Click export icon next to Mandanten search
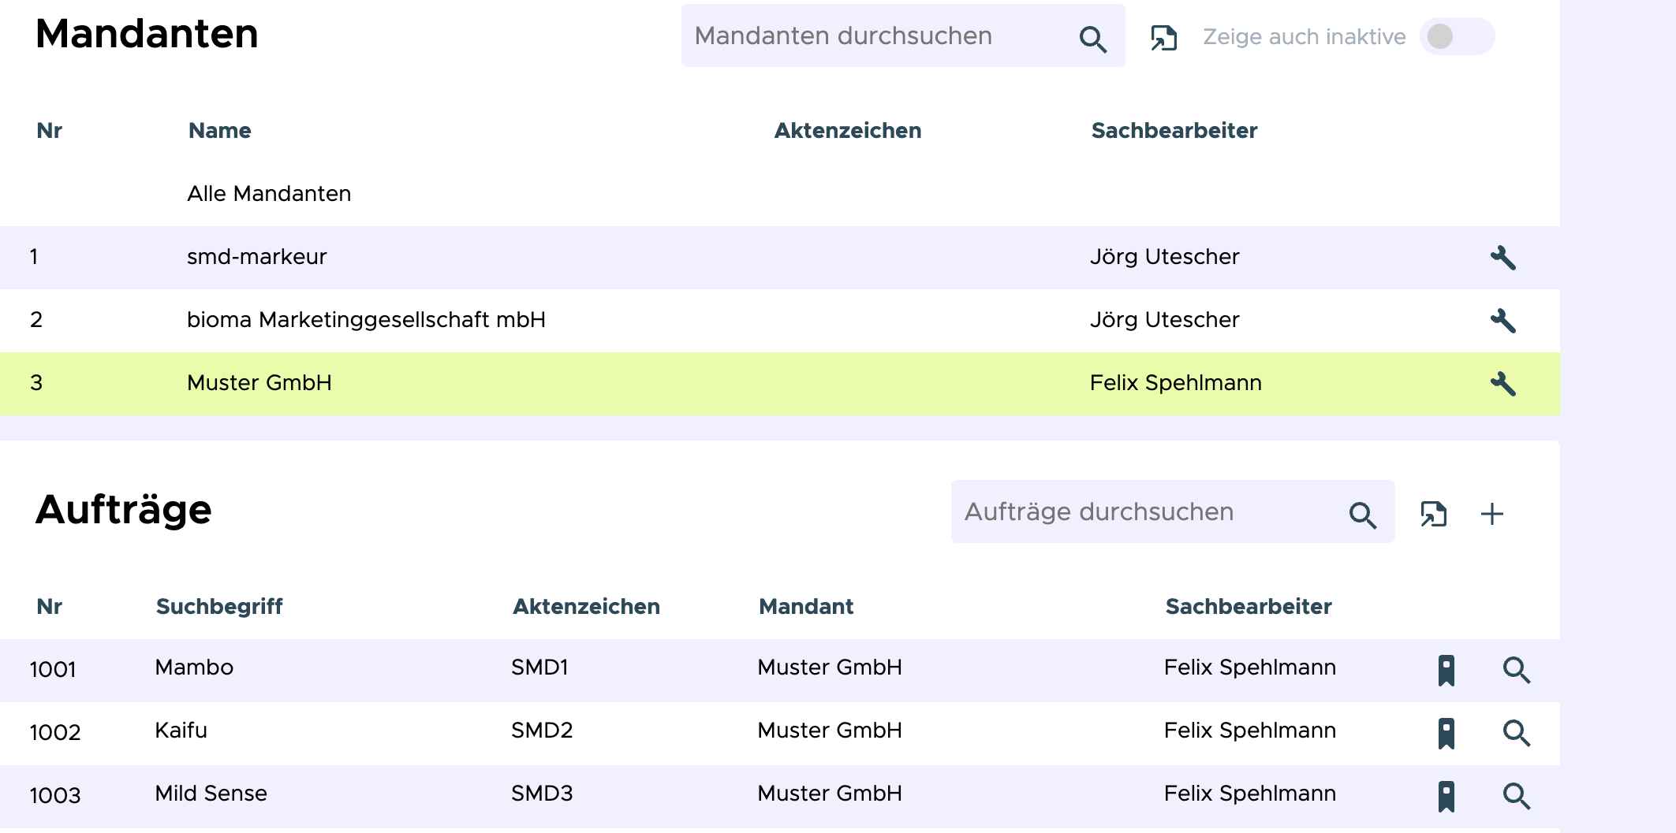Image resolution: width=1676 pixels, height=833 pixels. 1163,37
